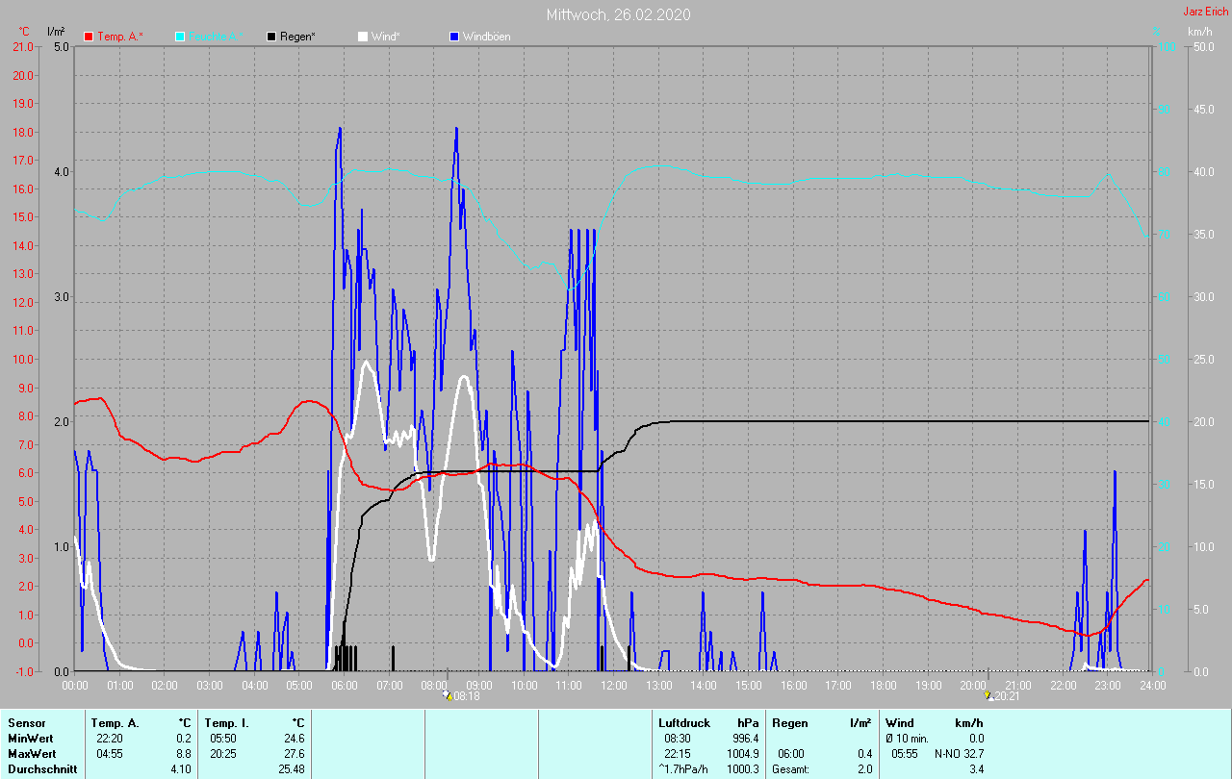Click the Luftdruck column header
This screenshot has width=1232, height=779.
click(682, 722)
